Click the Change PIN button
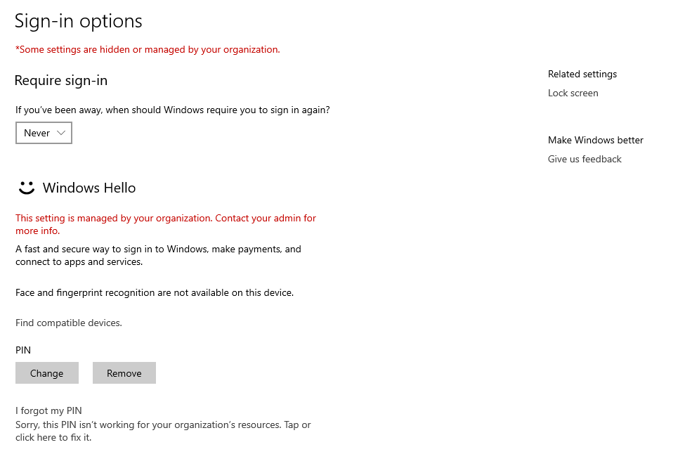This screenshot has width=692, height=473. pos(47,372)
